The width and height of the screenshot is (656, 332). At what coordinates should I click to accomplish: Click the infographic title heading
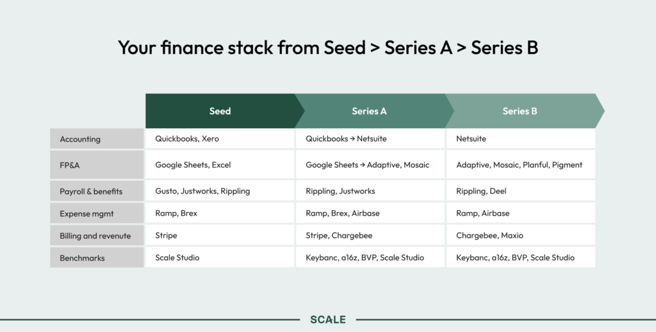pos(327,47)
